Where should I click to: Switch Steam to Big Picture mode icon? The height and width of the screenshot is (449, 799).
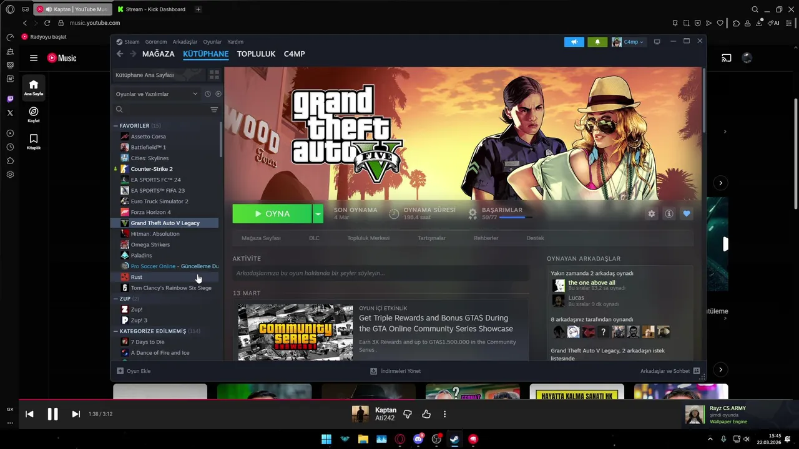[x=657, y=42]
